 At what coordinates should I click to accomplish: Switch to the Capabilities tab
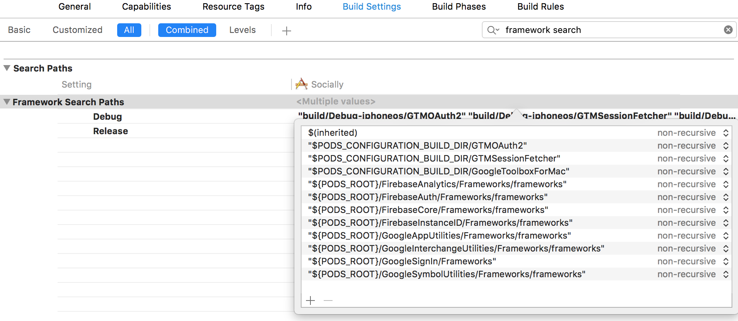[x=147, y=7]
